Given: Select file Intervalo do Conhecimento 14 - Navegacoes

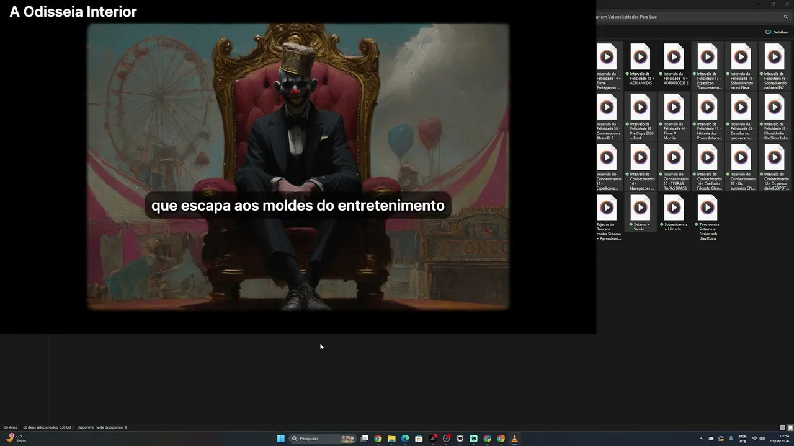Looking at the screenshot, I should (641, 167).
